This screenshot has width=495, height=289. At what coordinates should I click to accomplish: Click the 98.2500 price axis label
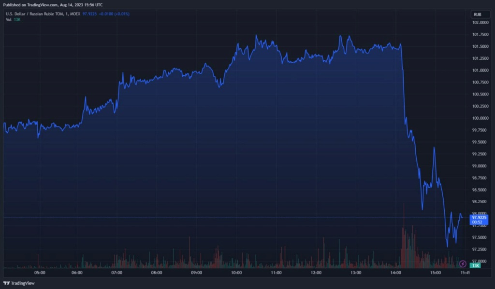tap(479, 201)
